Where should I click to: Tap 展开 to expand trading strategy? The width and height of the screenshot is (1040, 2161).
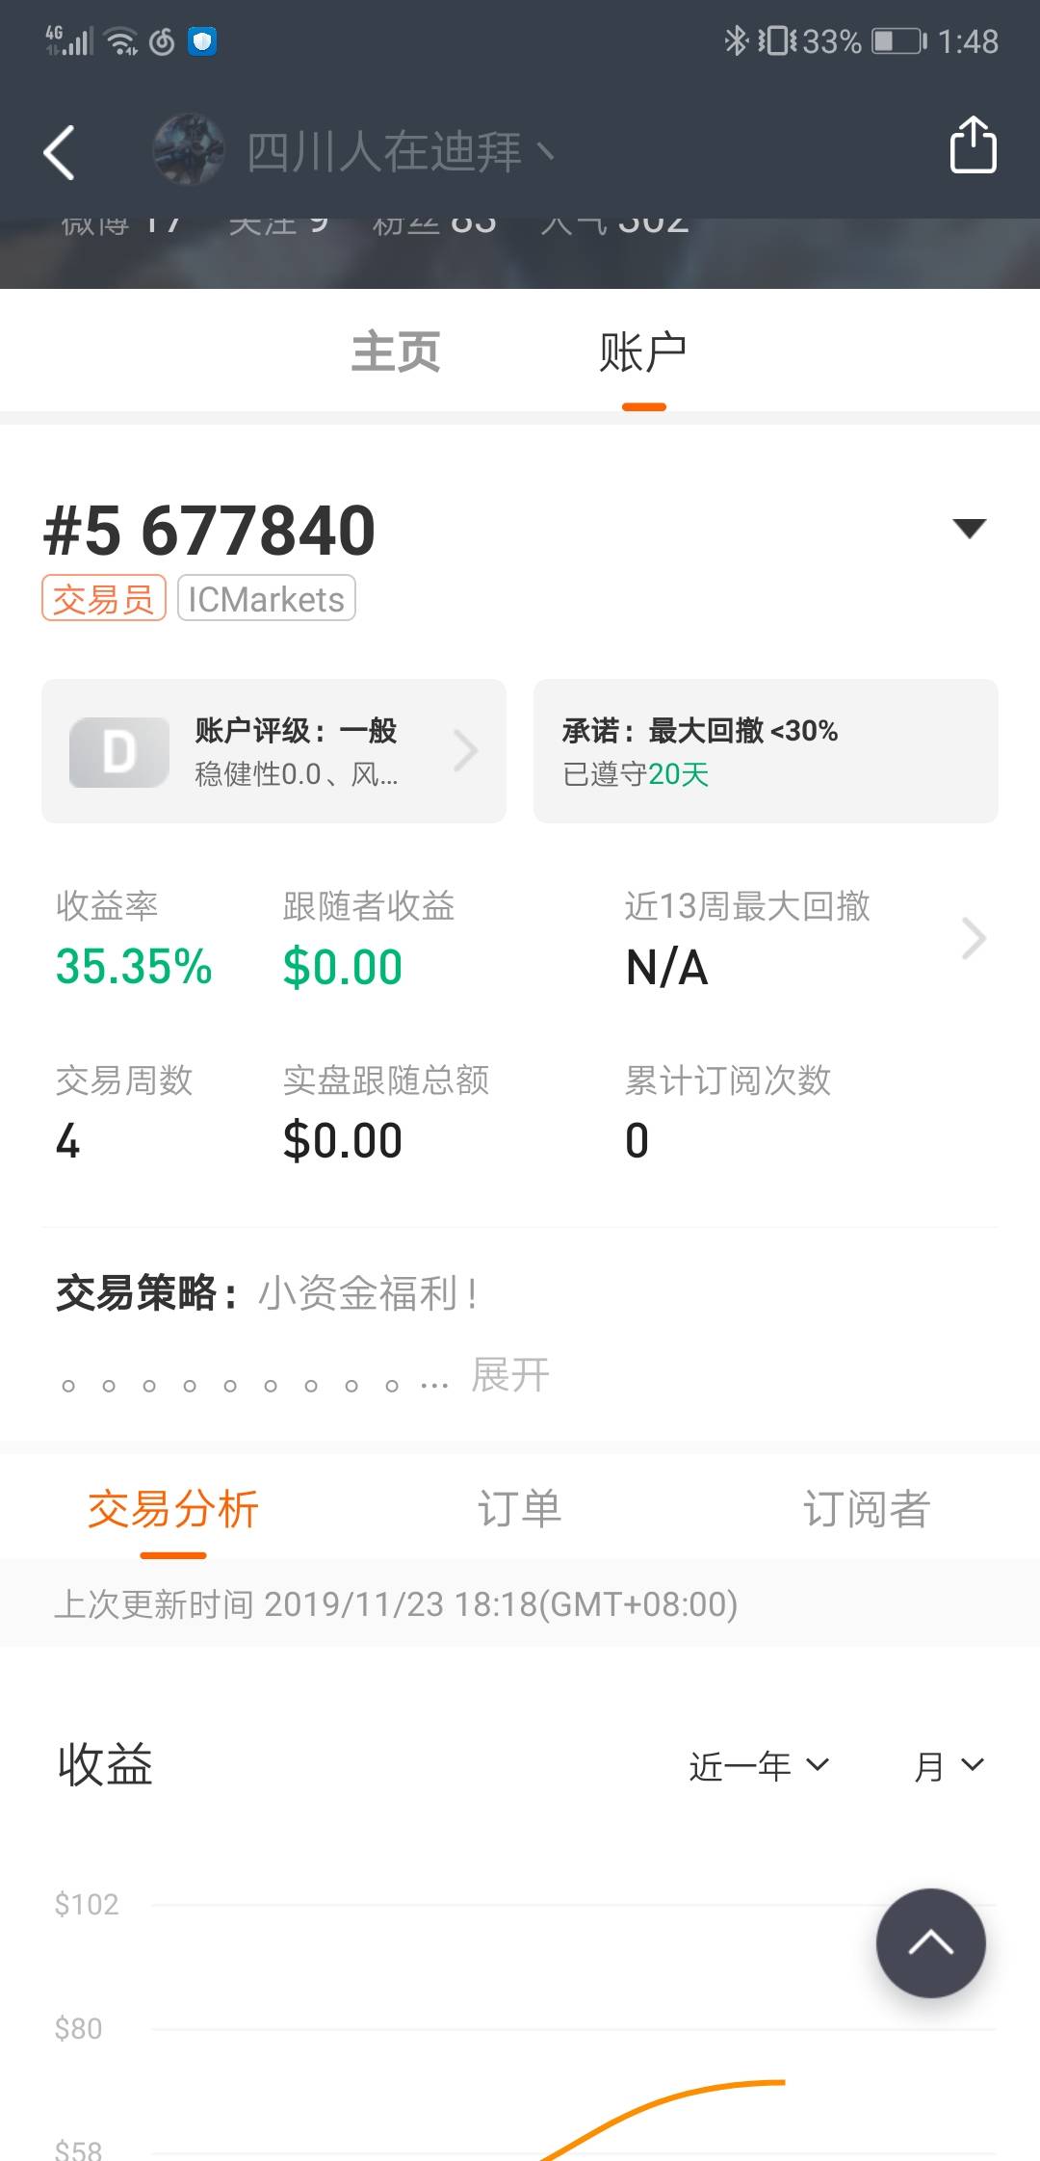pyautogui.click(x=510, y=1375)
